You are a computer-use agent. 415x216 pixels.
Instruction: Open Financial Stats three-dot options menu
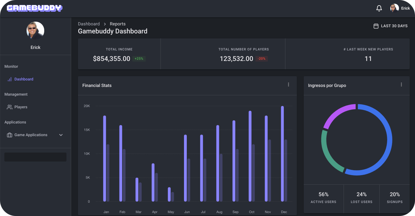[x=289, y=84]
